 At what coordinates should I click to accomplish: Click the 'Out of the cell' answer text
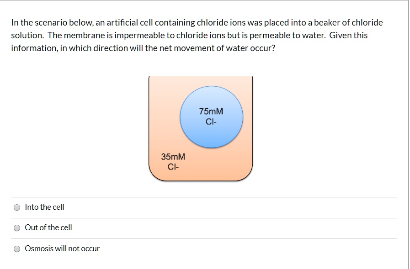click(48, 228)
